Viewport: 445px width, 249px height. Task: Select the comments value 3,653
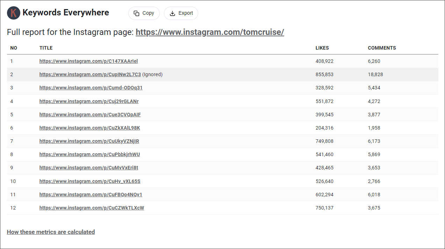pos(374,168)
